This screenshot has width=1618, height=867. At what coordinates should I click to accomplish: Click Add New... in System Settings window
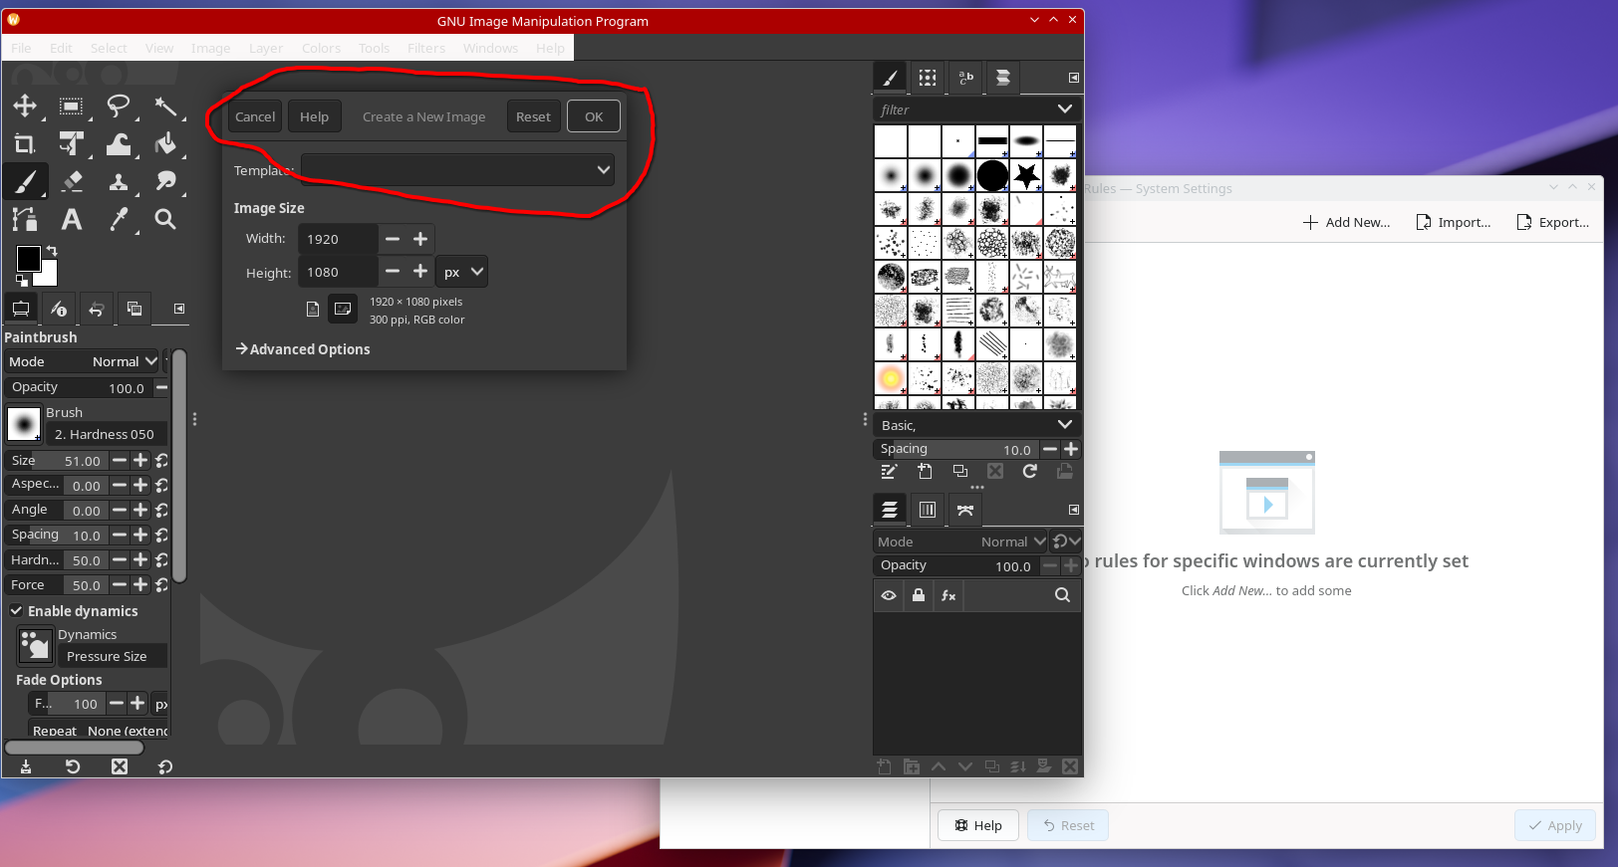(1346, 222)
